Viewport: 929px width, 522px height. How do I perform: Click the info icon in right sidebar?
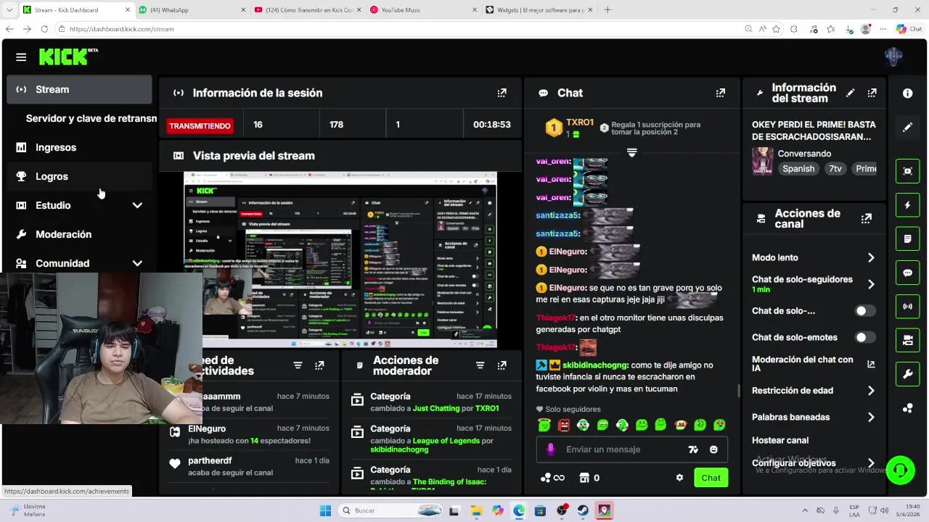(908, 94)
